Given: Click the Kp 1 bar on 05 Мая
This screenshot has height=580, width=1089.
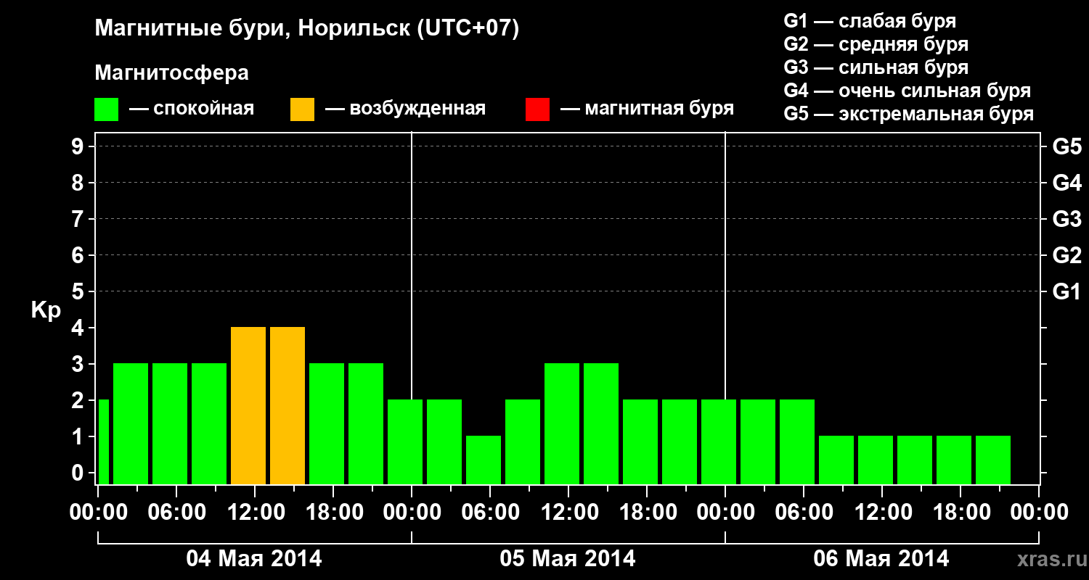Looking at the screenshot, I should click(484, 460).
